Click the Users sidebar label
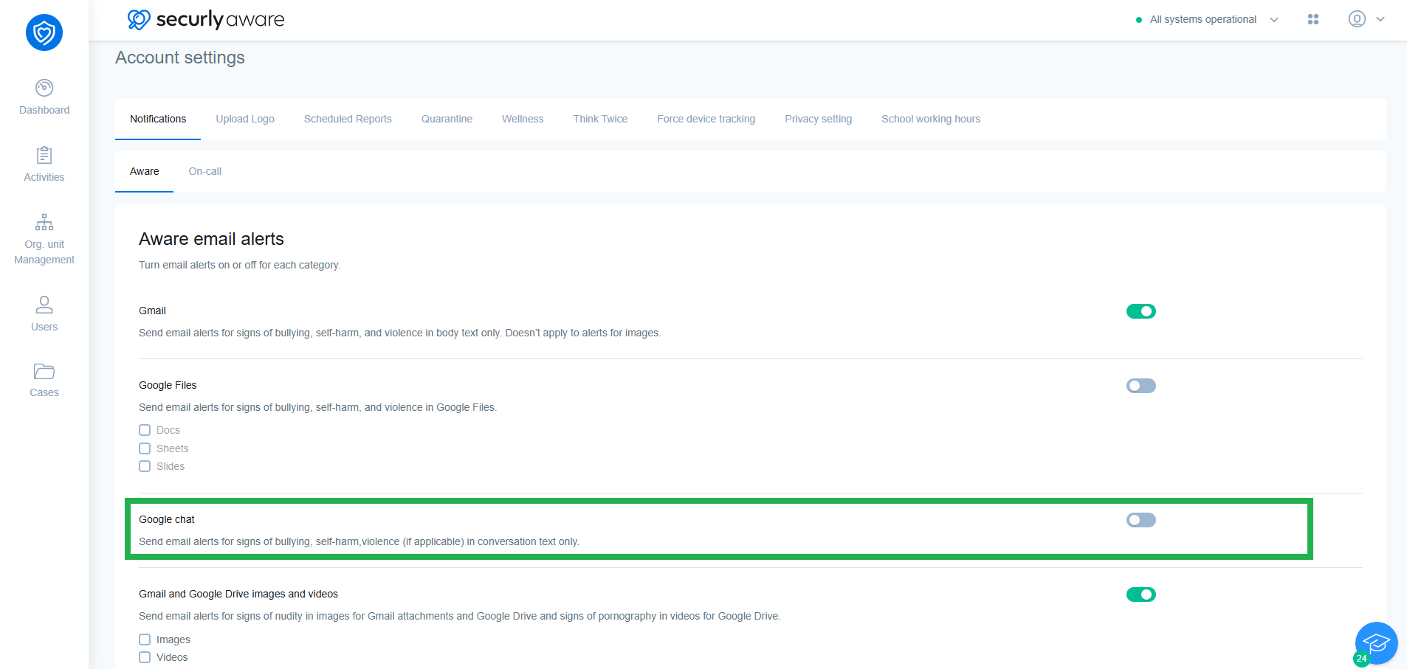This screenshot has height=669, width=1407. [x=44, y=327]
